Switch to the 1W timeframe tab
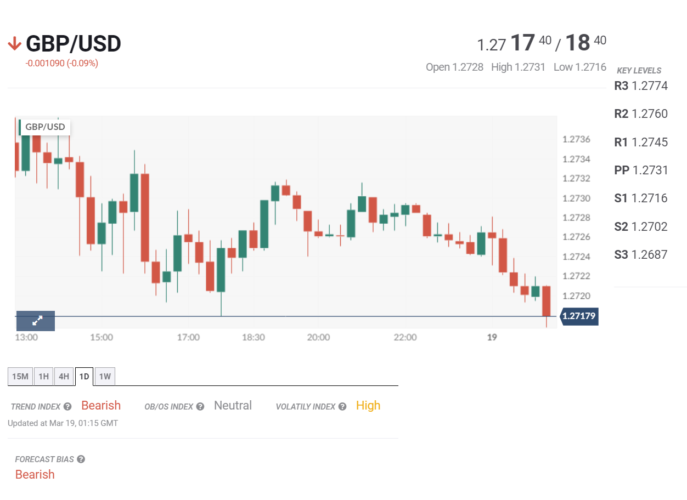 coord(104,376)
